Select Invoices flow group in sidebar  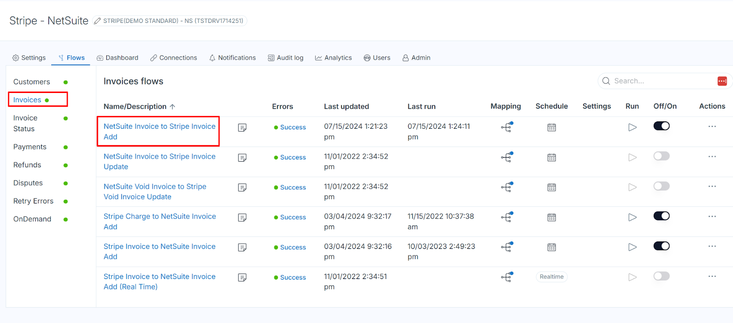(27, 100)
